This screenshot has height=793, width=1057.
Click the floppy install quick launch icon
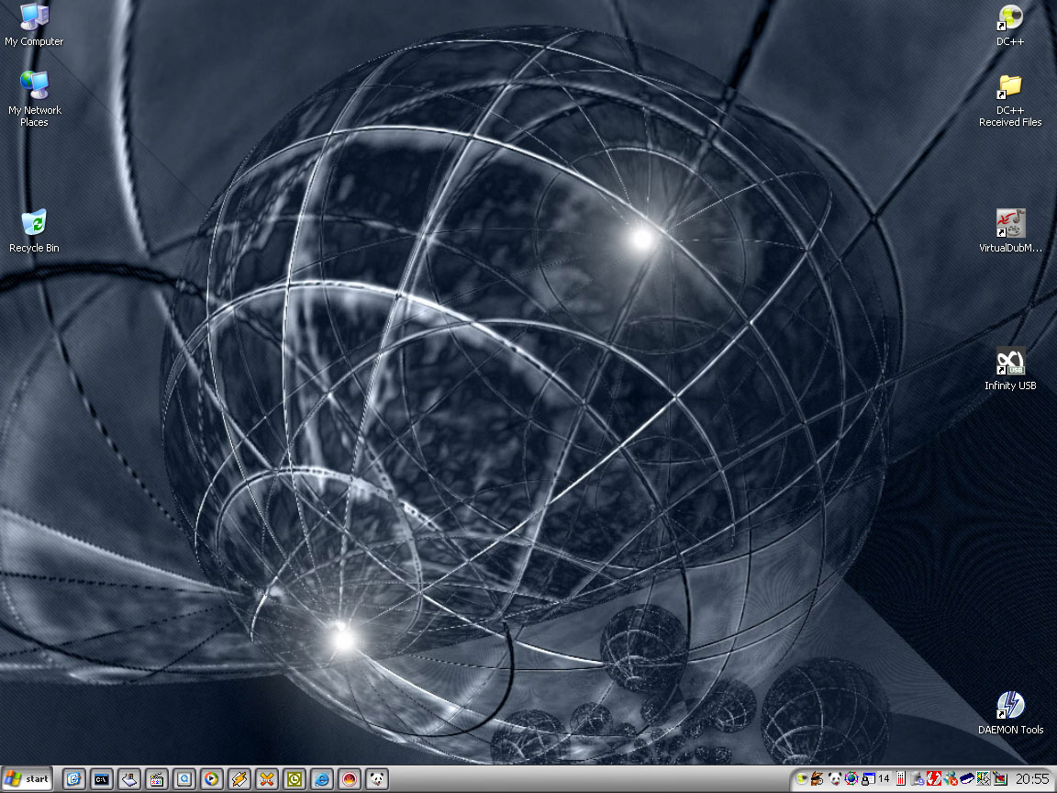click(x=128, y=779)
